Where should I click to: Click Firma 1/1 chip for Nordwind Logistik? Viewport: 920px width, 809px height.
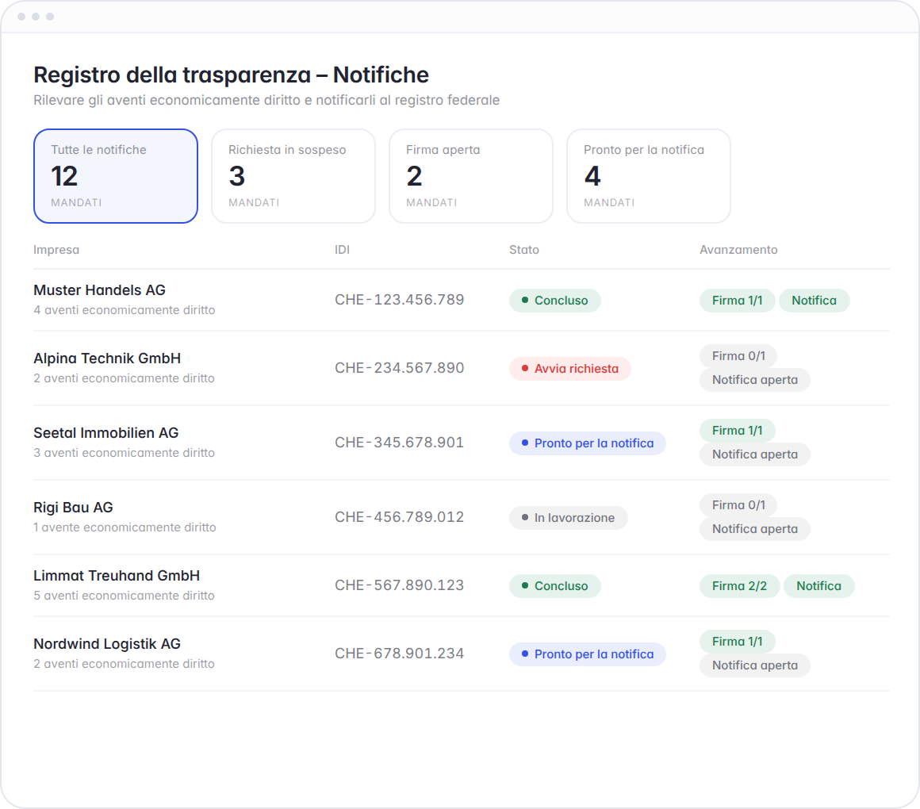[x=737, y=642]
